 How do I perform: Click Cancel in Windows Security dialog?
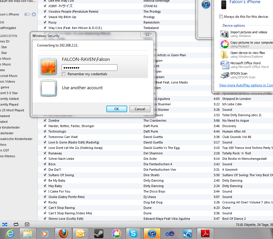(x=140, y=109)
